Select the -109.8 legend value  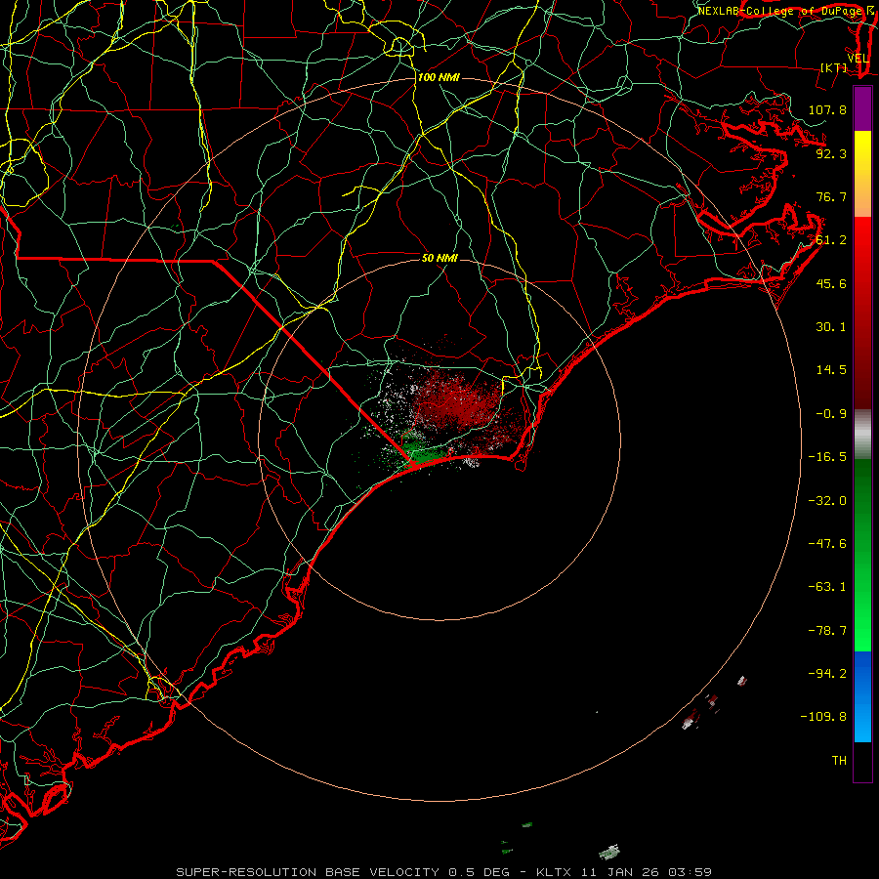[823, 717]
